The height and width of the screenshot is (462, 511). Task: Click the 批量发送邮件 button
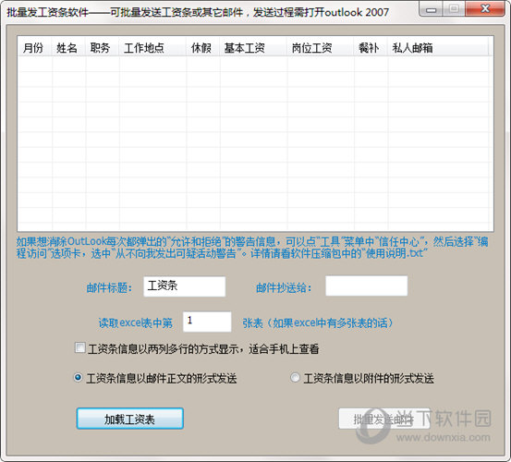click(x=384, y=419)
